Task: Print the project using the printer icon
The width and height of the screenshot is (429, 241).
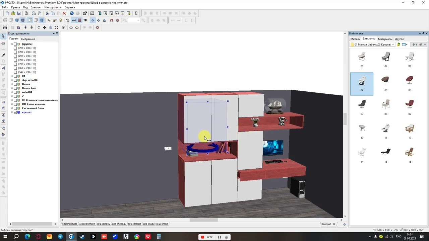Action: click(34, 13)
